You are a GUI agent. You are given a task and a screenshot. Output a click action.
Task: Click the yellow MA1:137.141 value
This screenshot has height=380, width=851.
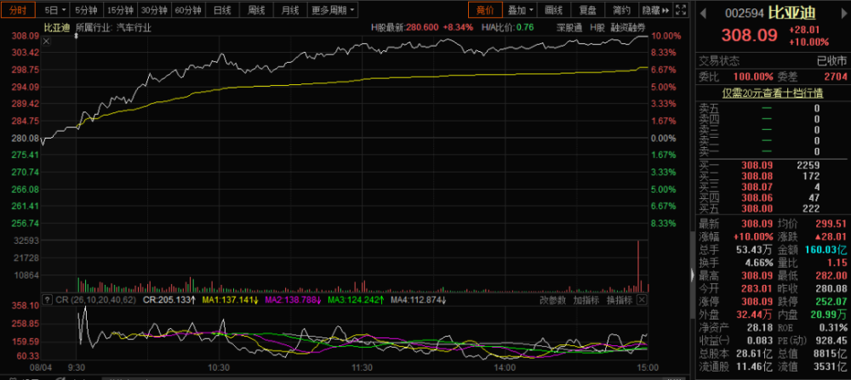(x=231, y=300)
